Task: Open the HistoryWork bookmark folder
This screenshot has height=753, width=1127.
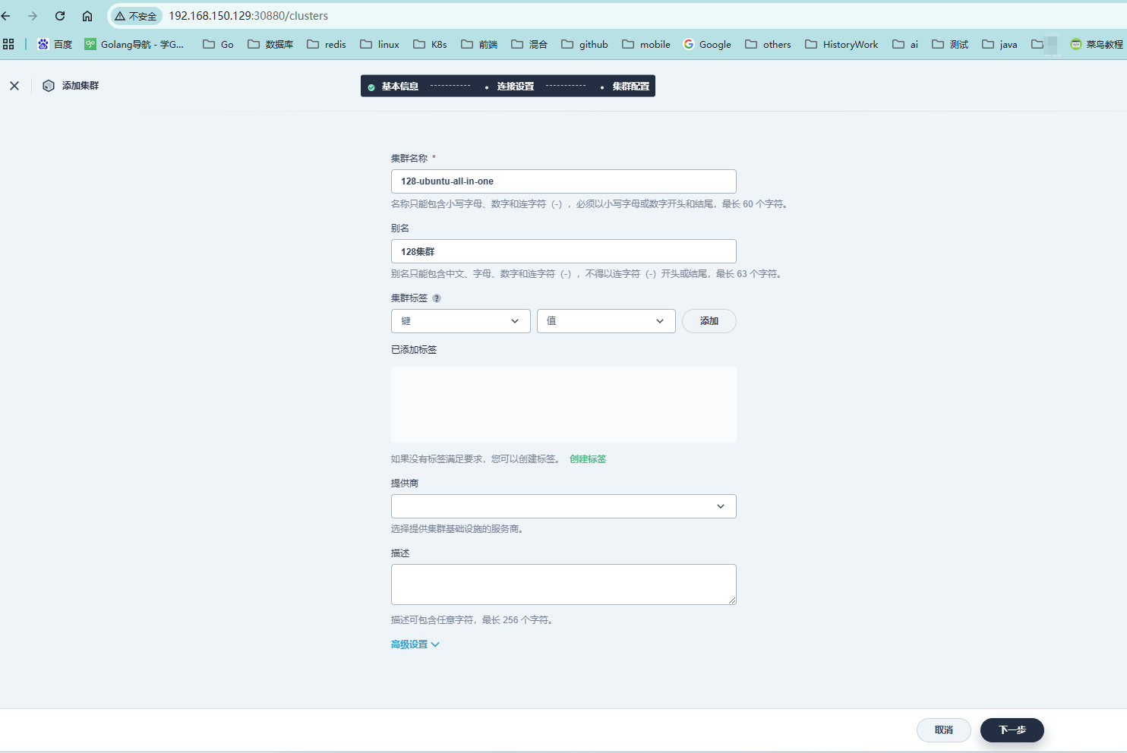Action: coord(841,44)
